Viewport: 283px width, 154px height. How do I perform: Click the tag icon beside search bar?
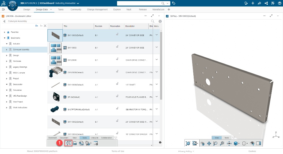[x=174, y=3]
